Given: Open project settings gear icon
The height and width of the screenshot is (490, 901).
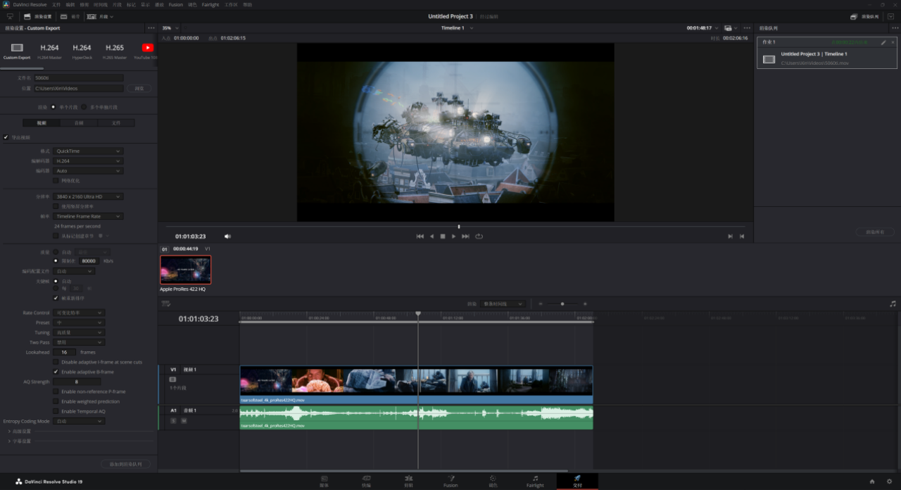Looking at the screenshot, I should coord(889,482).
